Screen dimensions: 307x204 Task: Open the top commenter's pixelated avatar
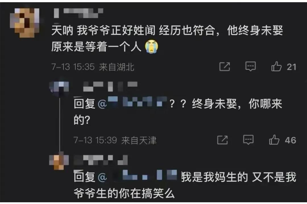(25, 23)
